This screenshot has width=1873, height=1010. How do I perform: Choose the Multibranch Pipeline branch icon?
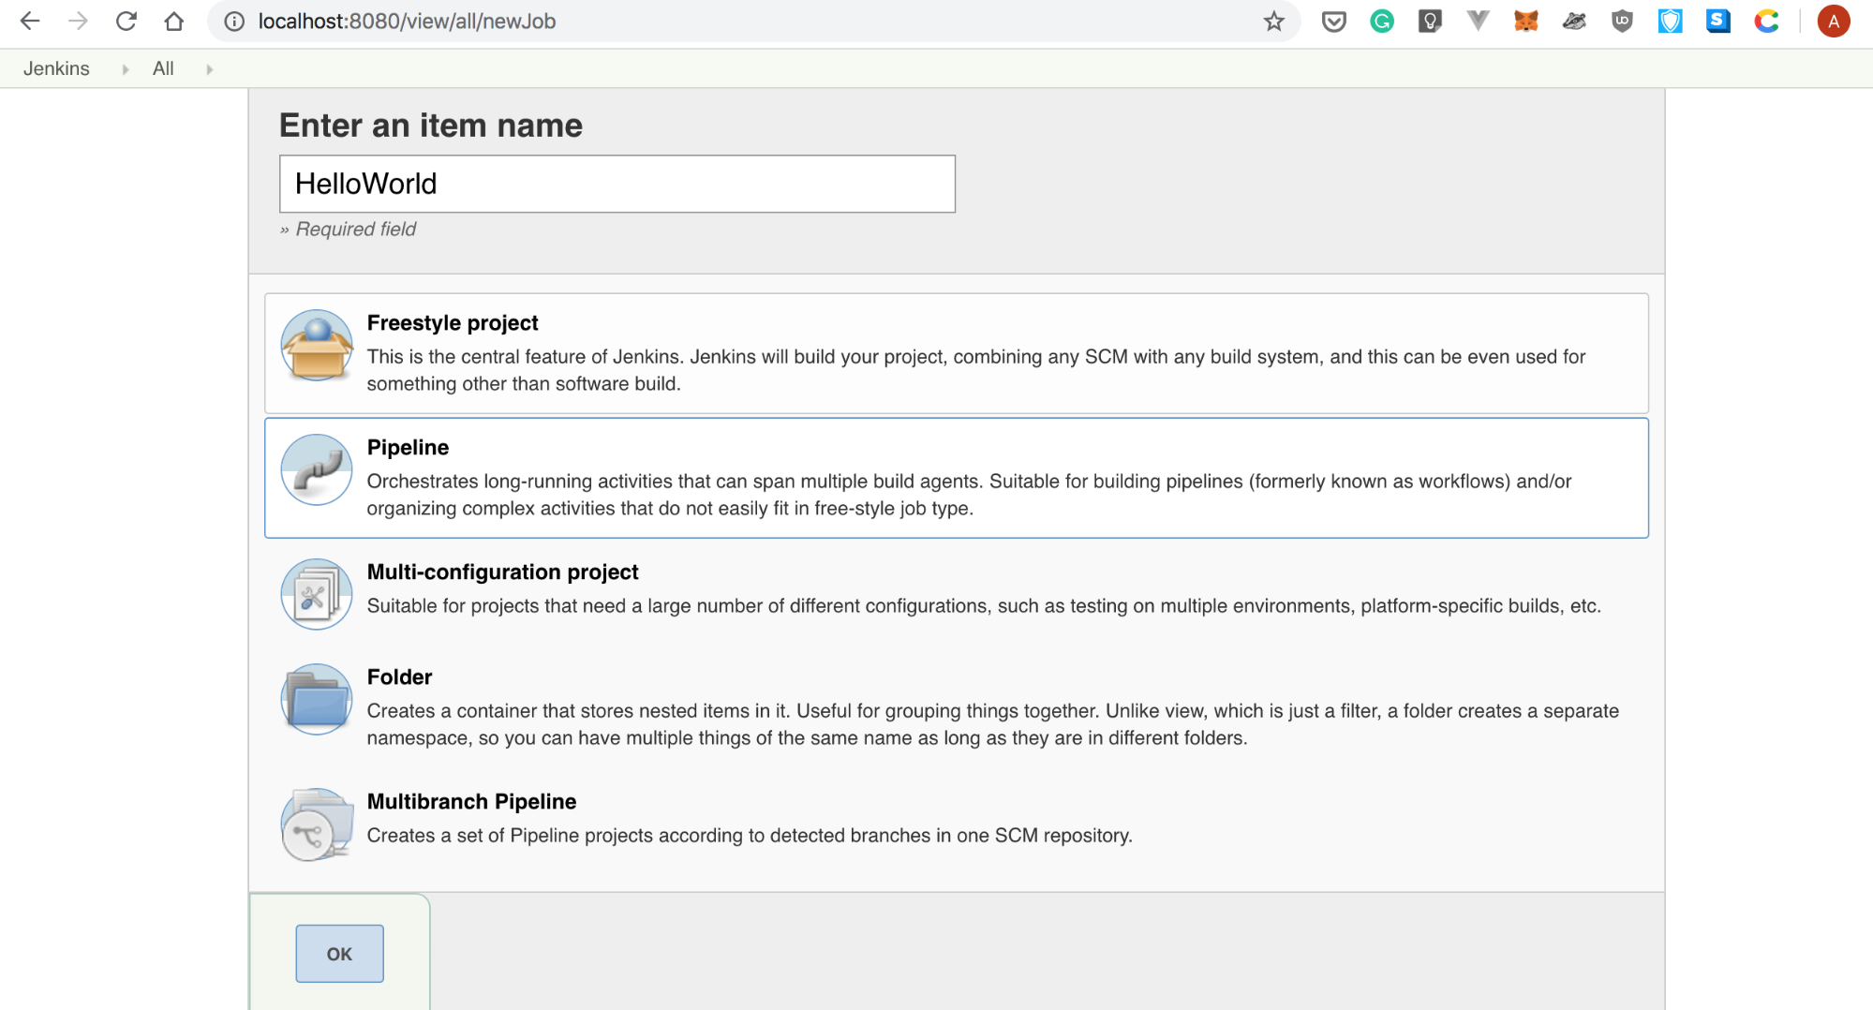click(x=317, y=824)
